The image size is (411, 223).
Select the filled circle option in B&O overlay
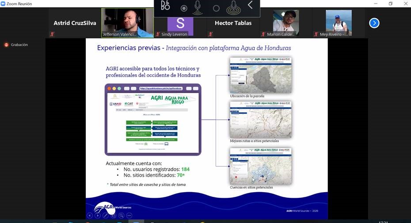pyautogui.click(x=184, y=8)
